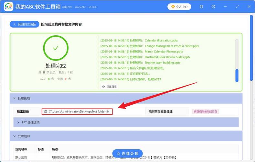This screenshot has height=162, width=255.
Task: Open the settings gear icon in title bar
Action: point(201,6)
